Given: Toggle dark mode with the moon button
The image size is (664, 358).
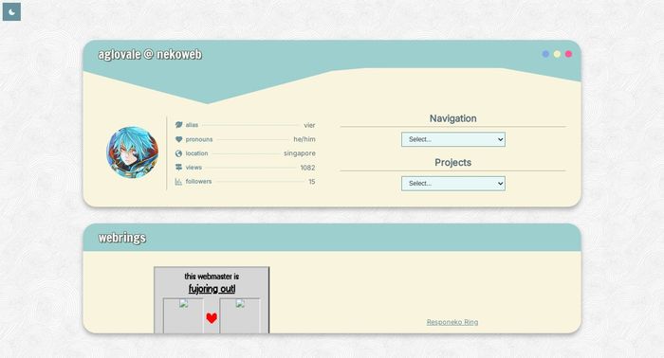Looking at the screenshot, I should [11, 11].
